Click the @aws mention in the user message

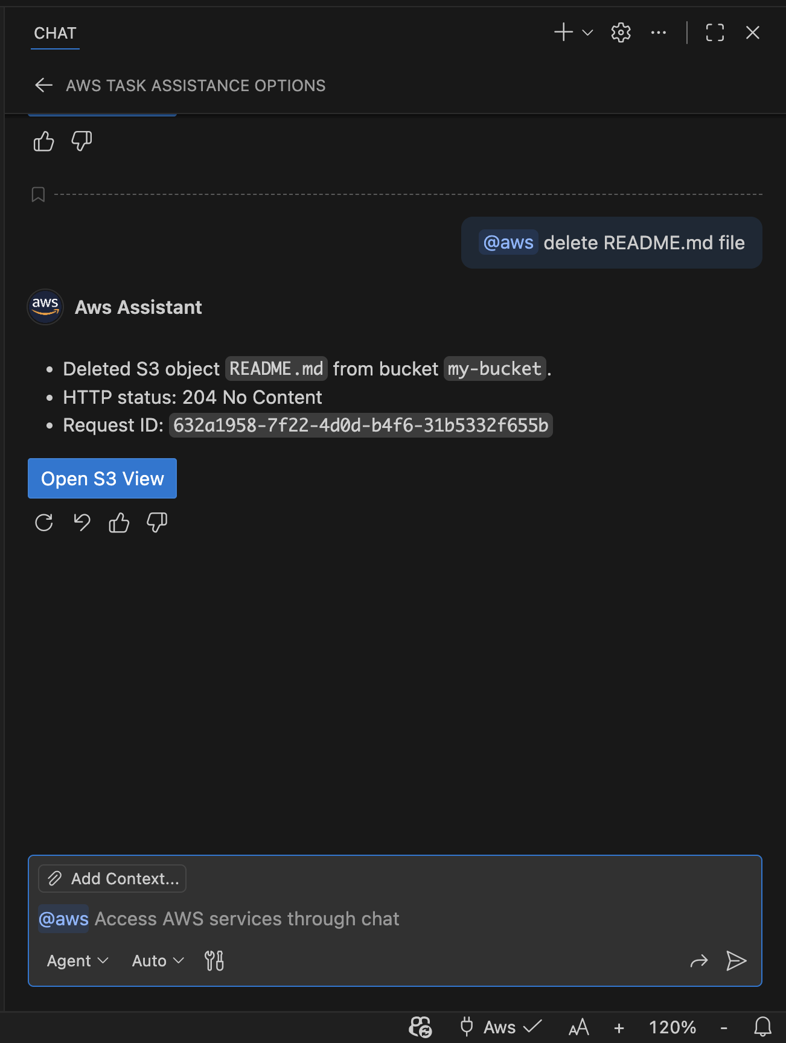[508, 243]
